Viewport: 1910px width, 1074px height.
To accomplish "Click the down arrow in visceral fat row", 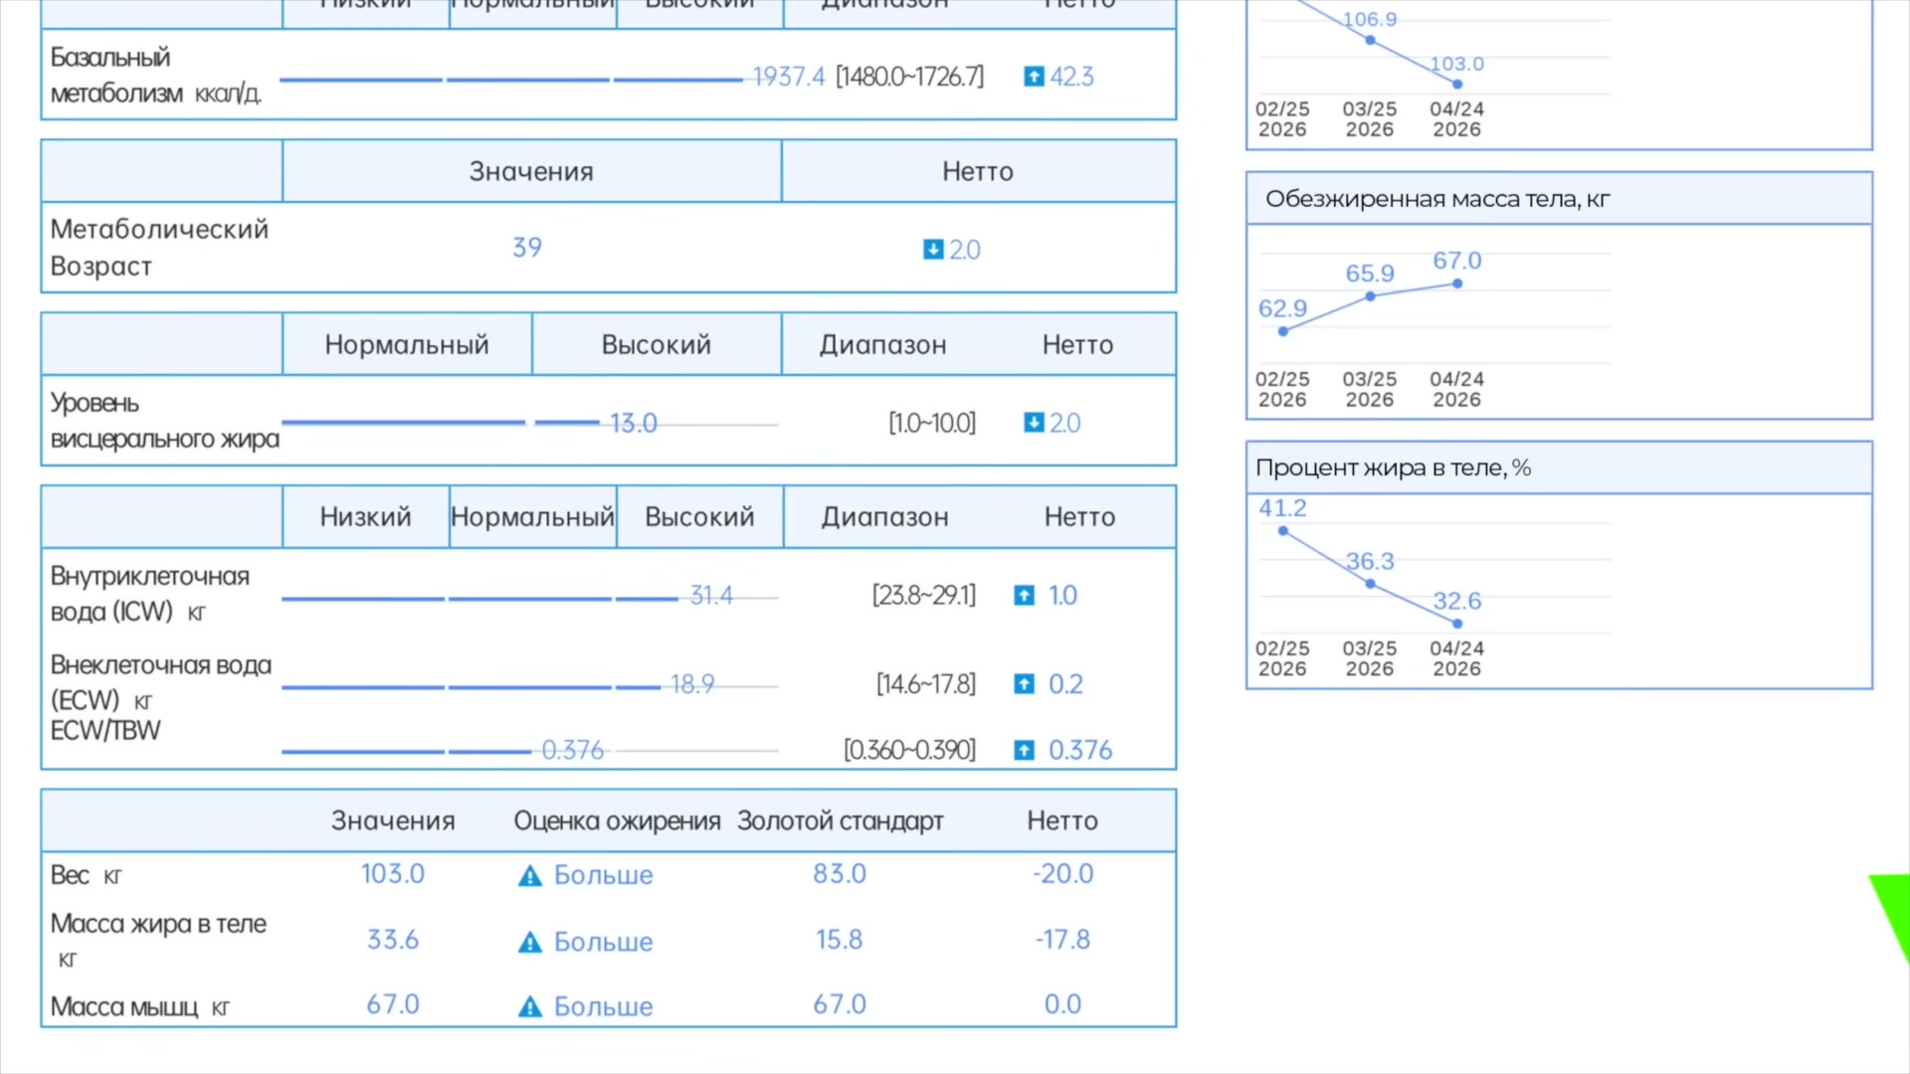I will point(1034,423).
